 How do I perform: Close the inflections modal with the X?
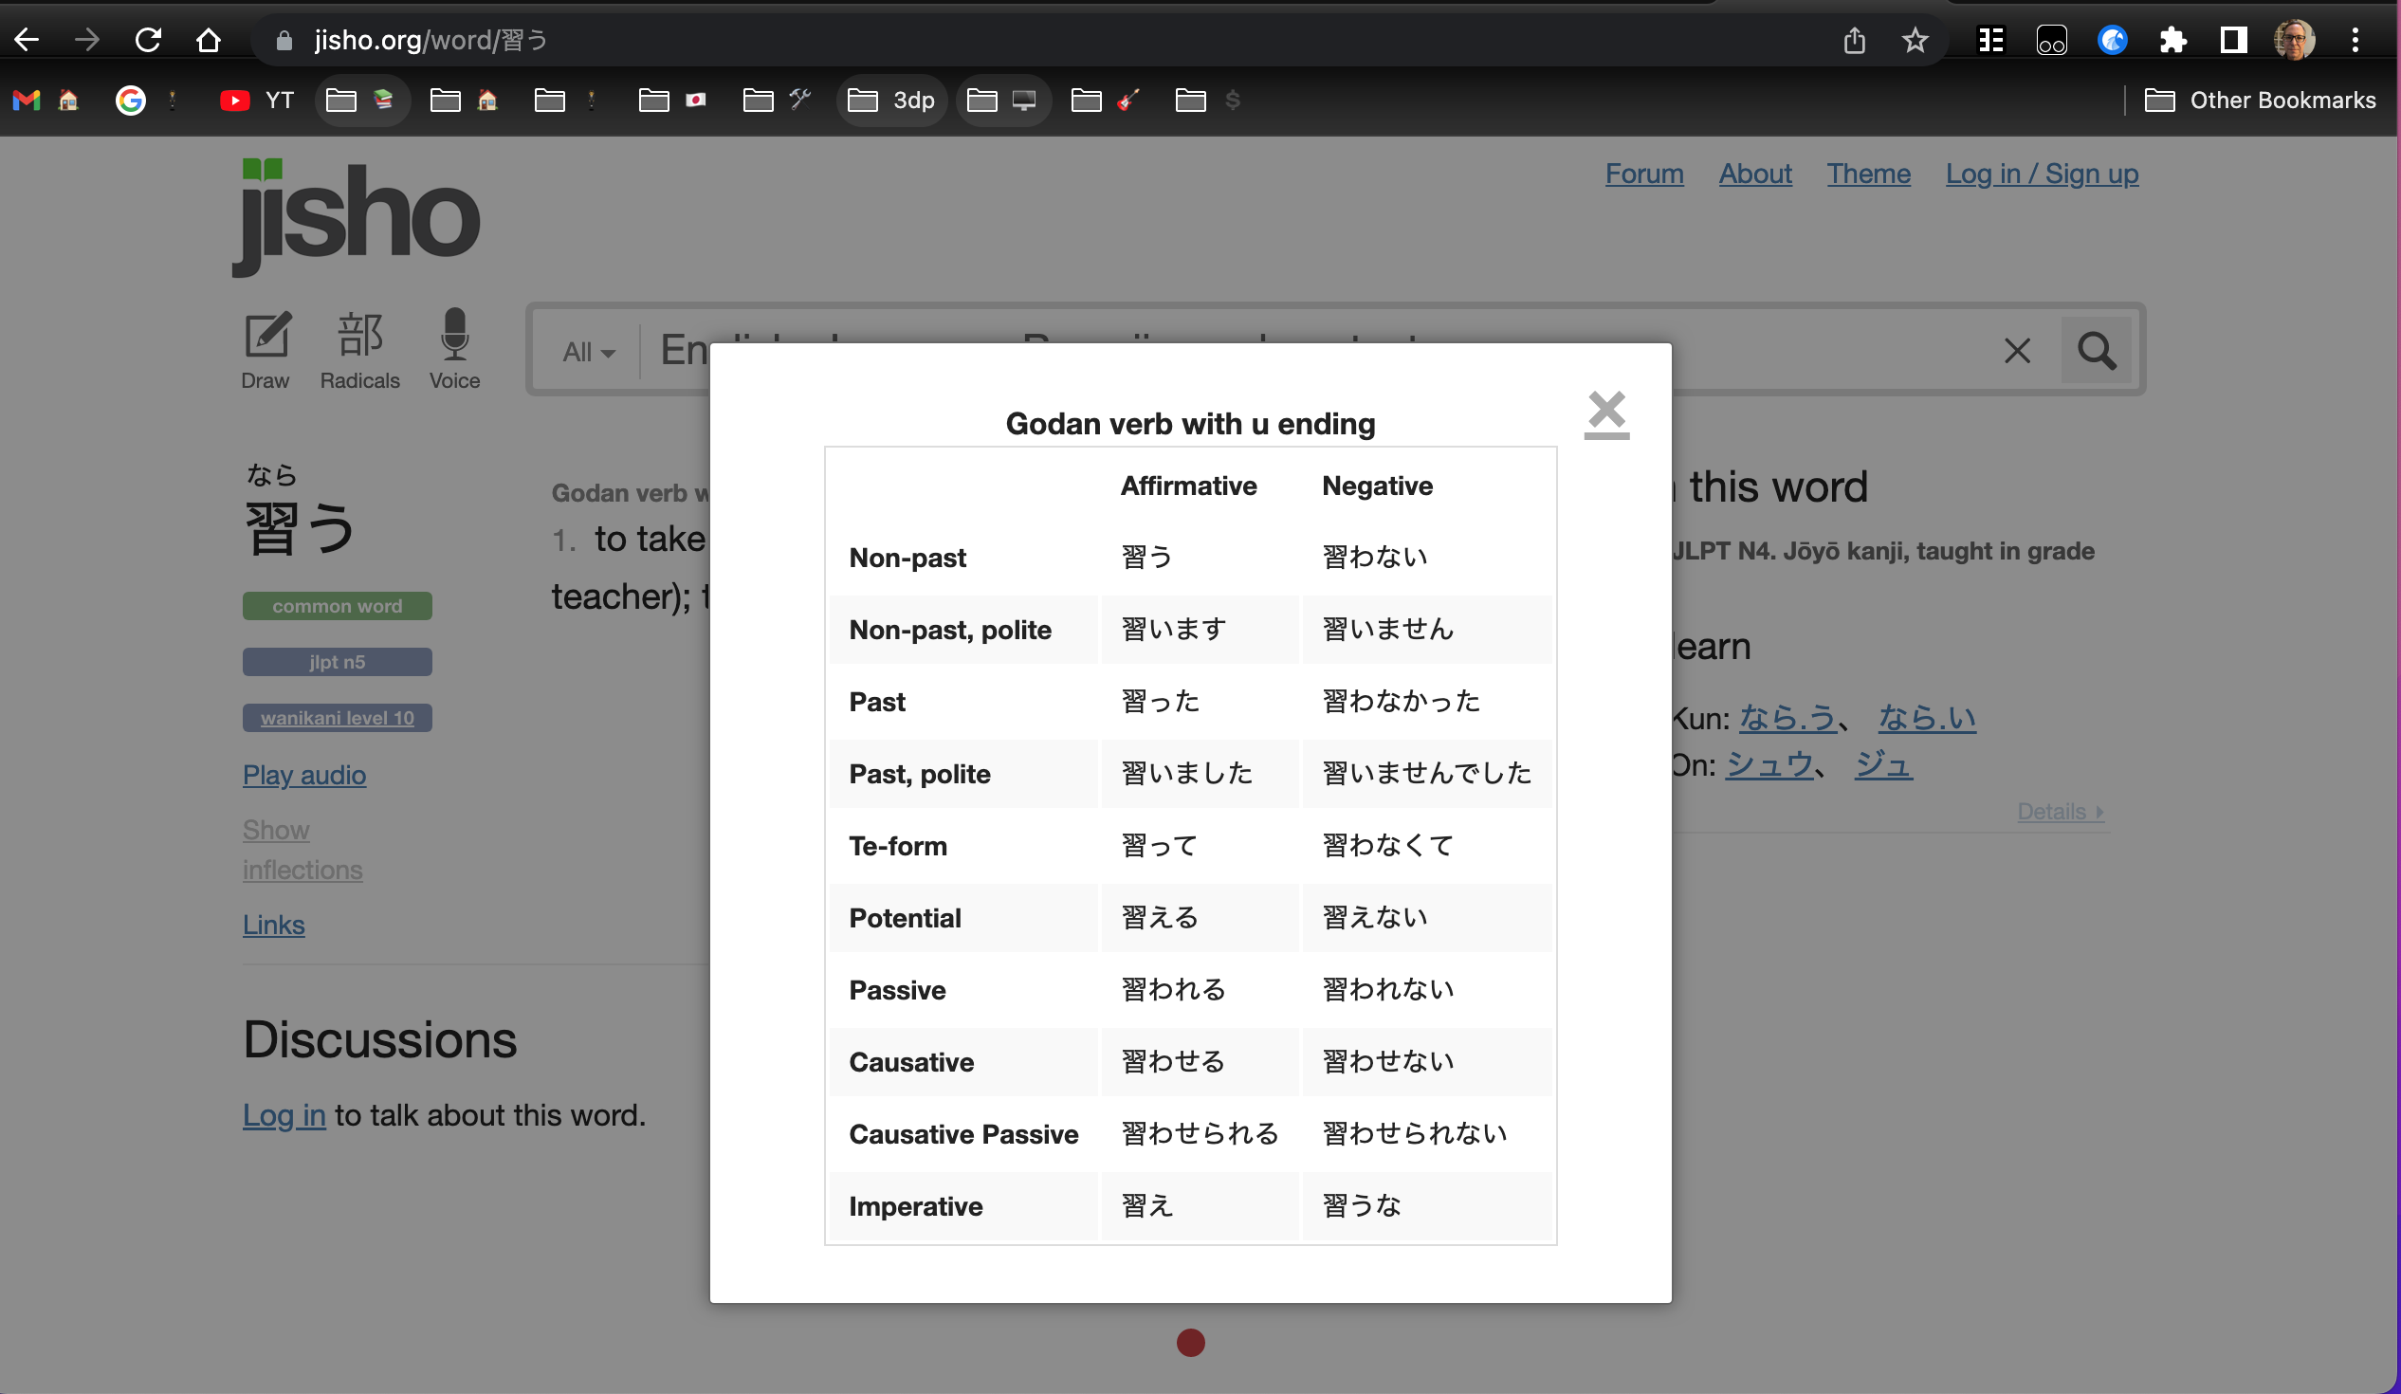(1606, 412)
